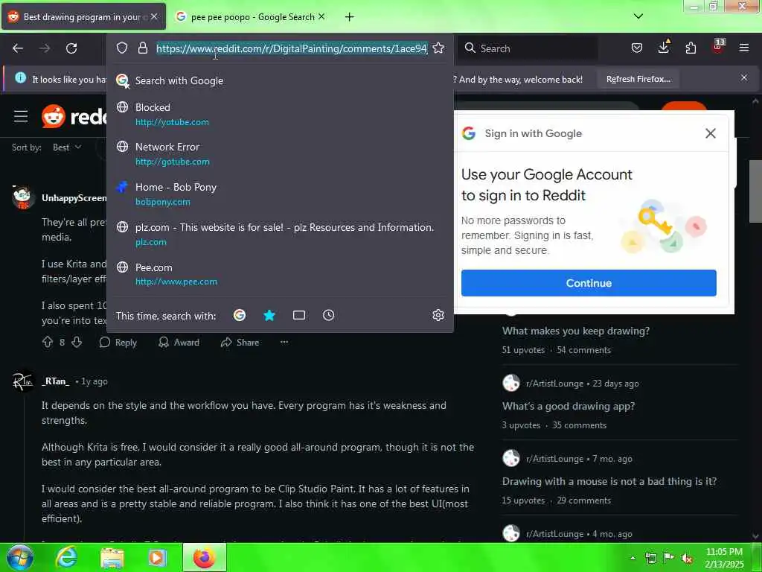Select the Best drawing program Reddit tab
762x572 pixels.
pyautogui.click(x=84, y=17)
